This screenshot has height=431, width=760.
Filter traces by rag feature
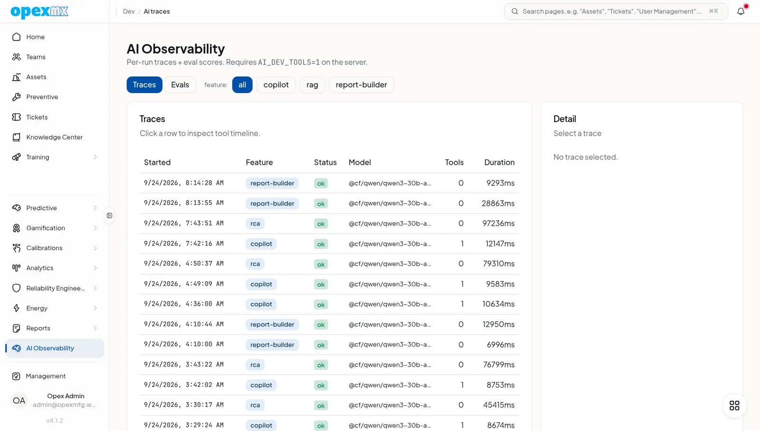pyautogui.click(x=312, y=84)
